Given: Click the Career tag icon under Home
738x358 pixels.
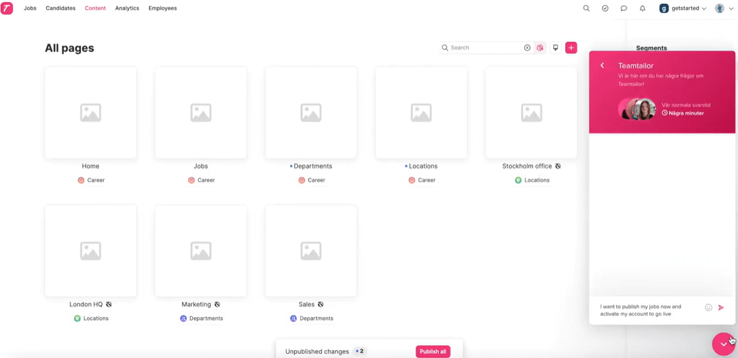Looking at the screenshot, I should click(81, 180).
